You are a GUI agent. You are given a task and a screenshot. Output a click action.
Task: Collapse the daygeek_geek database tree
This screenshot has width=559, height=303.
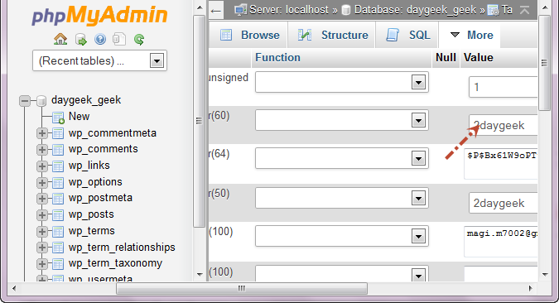[25, 101]
